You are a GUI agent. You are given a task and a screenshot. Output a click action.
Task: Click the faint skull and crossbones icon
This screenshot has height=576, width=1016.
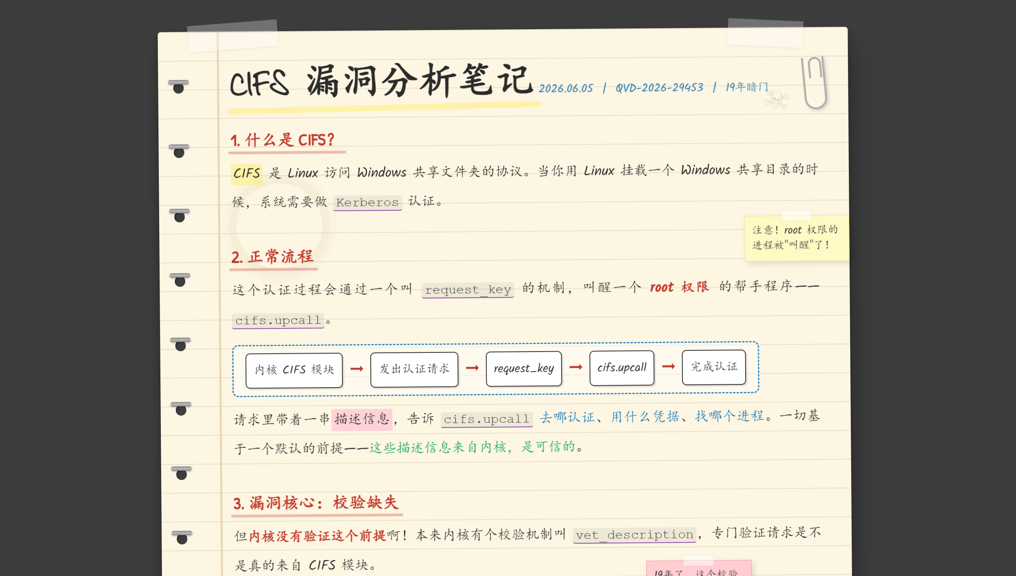pos(776,100)
